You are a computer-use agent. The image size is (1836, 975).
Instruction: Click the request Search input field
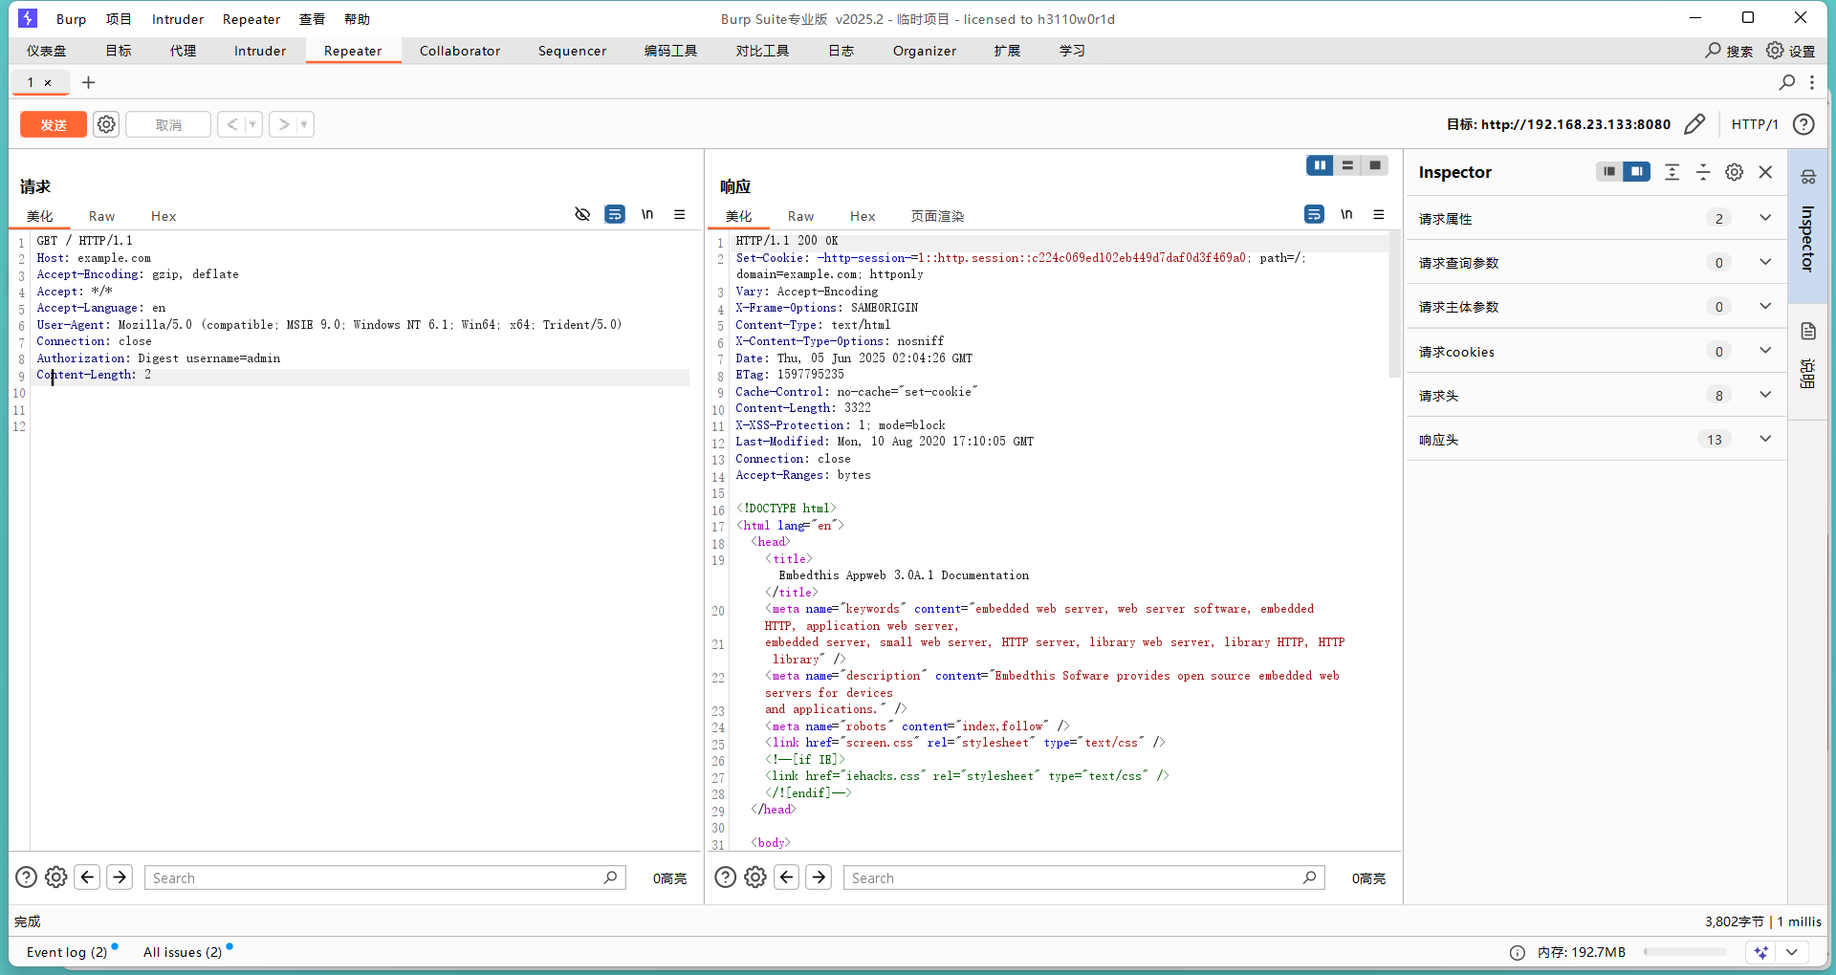(385, 877)
